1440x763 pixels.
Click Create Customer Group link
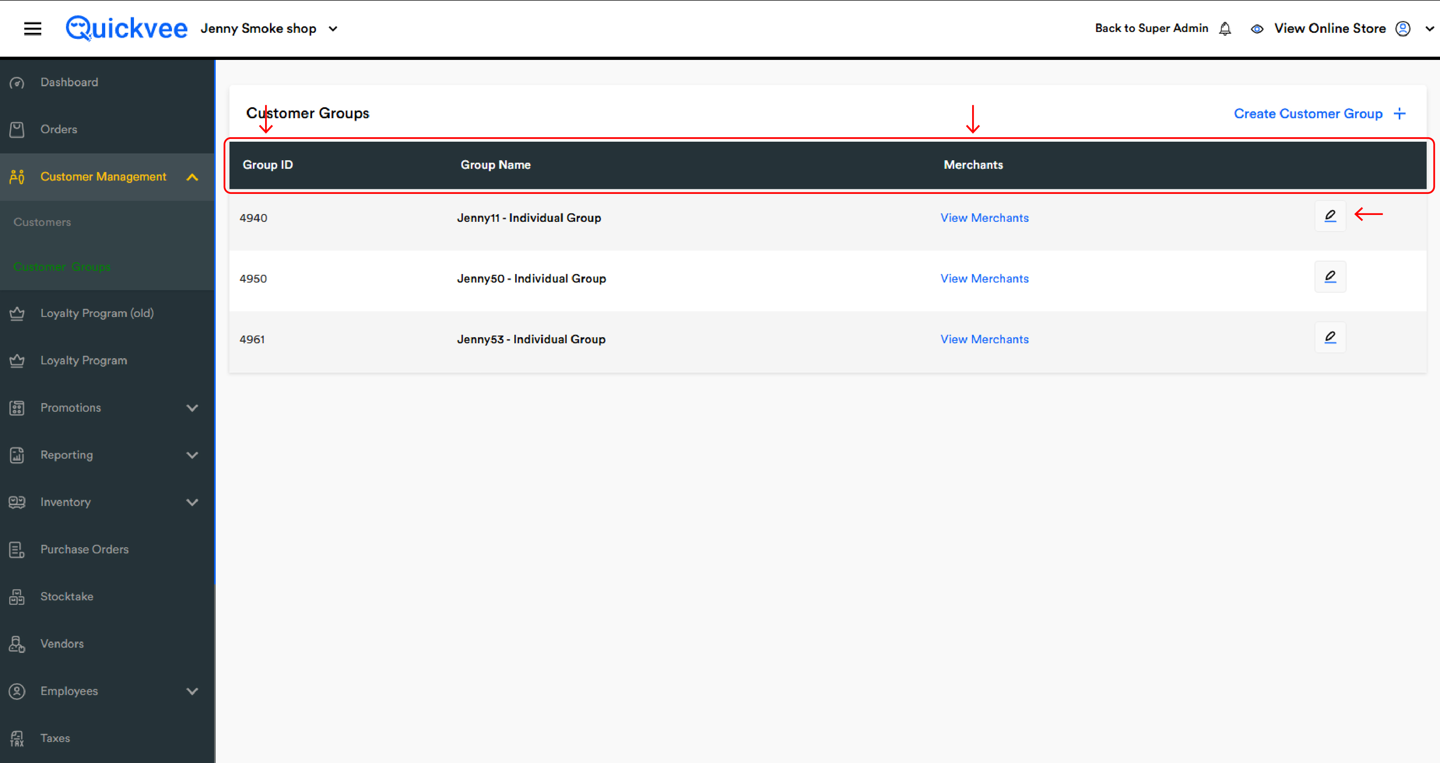(1308, 113)
